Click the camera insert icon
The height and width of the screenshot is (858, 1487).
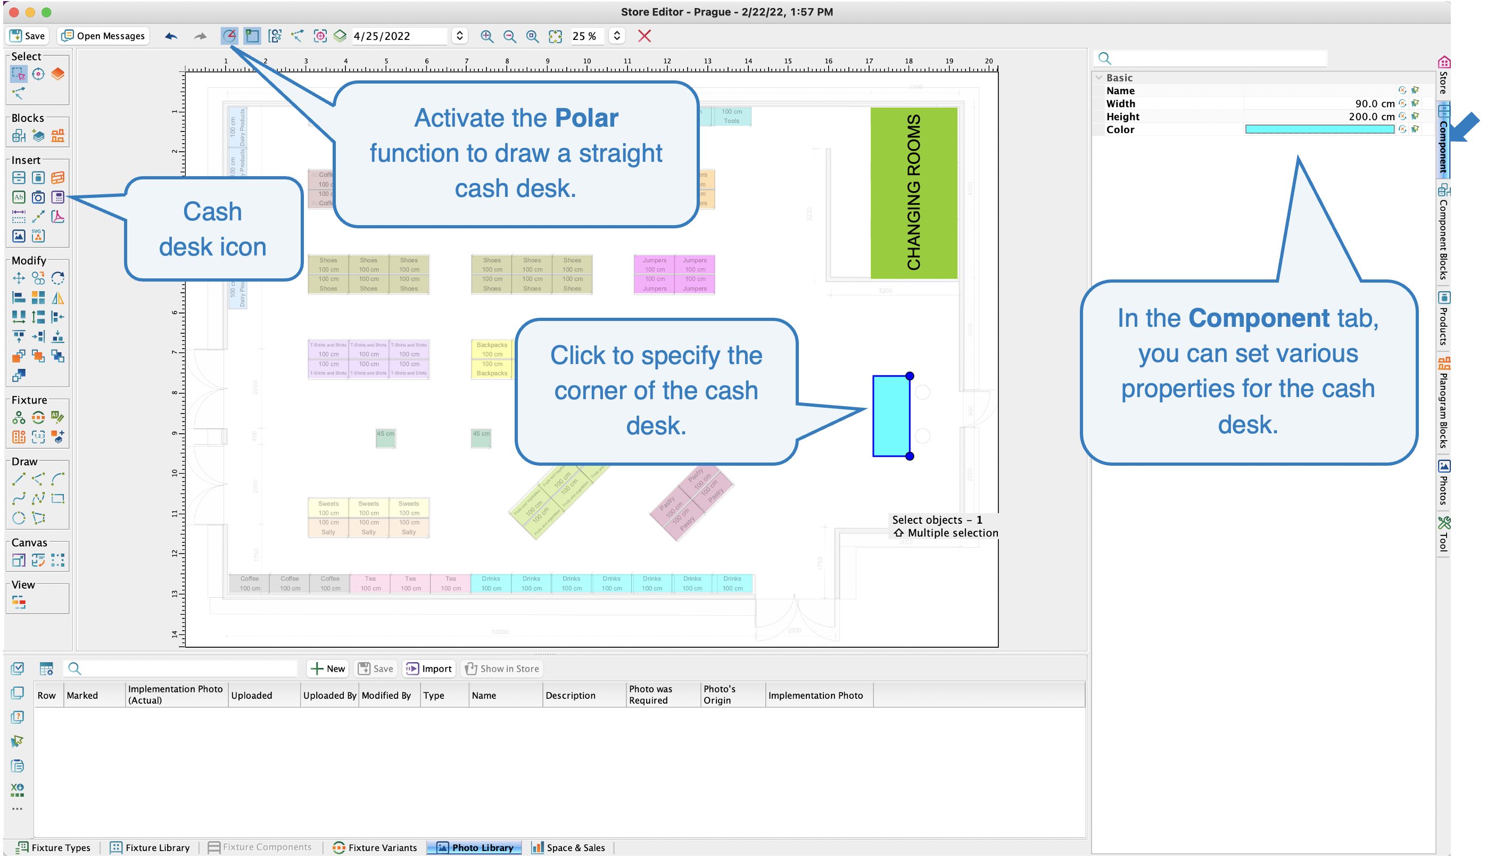(x=38, y=197)
